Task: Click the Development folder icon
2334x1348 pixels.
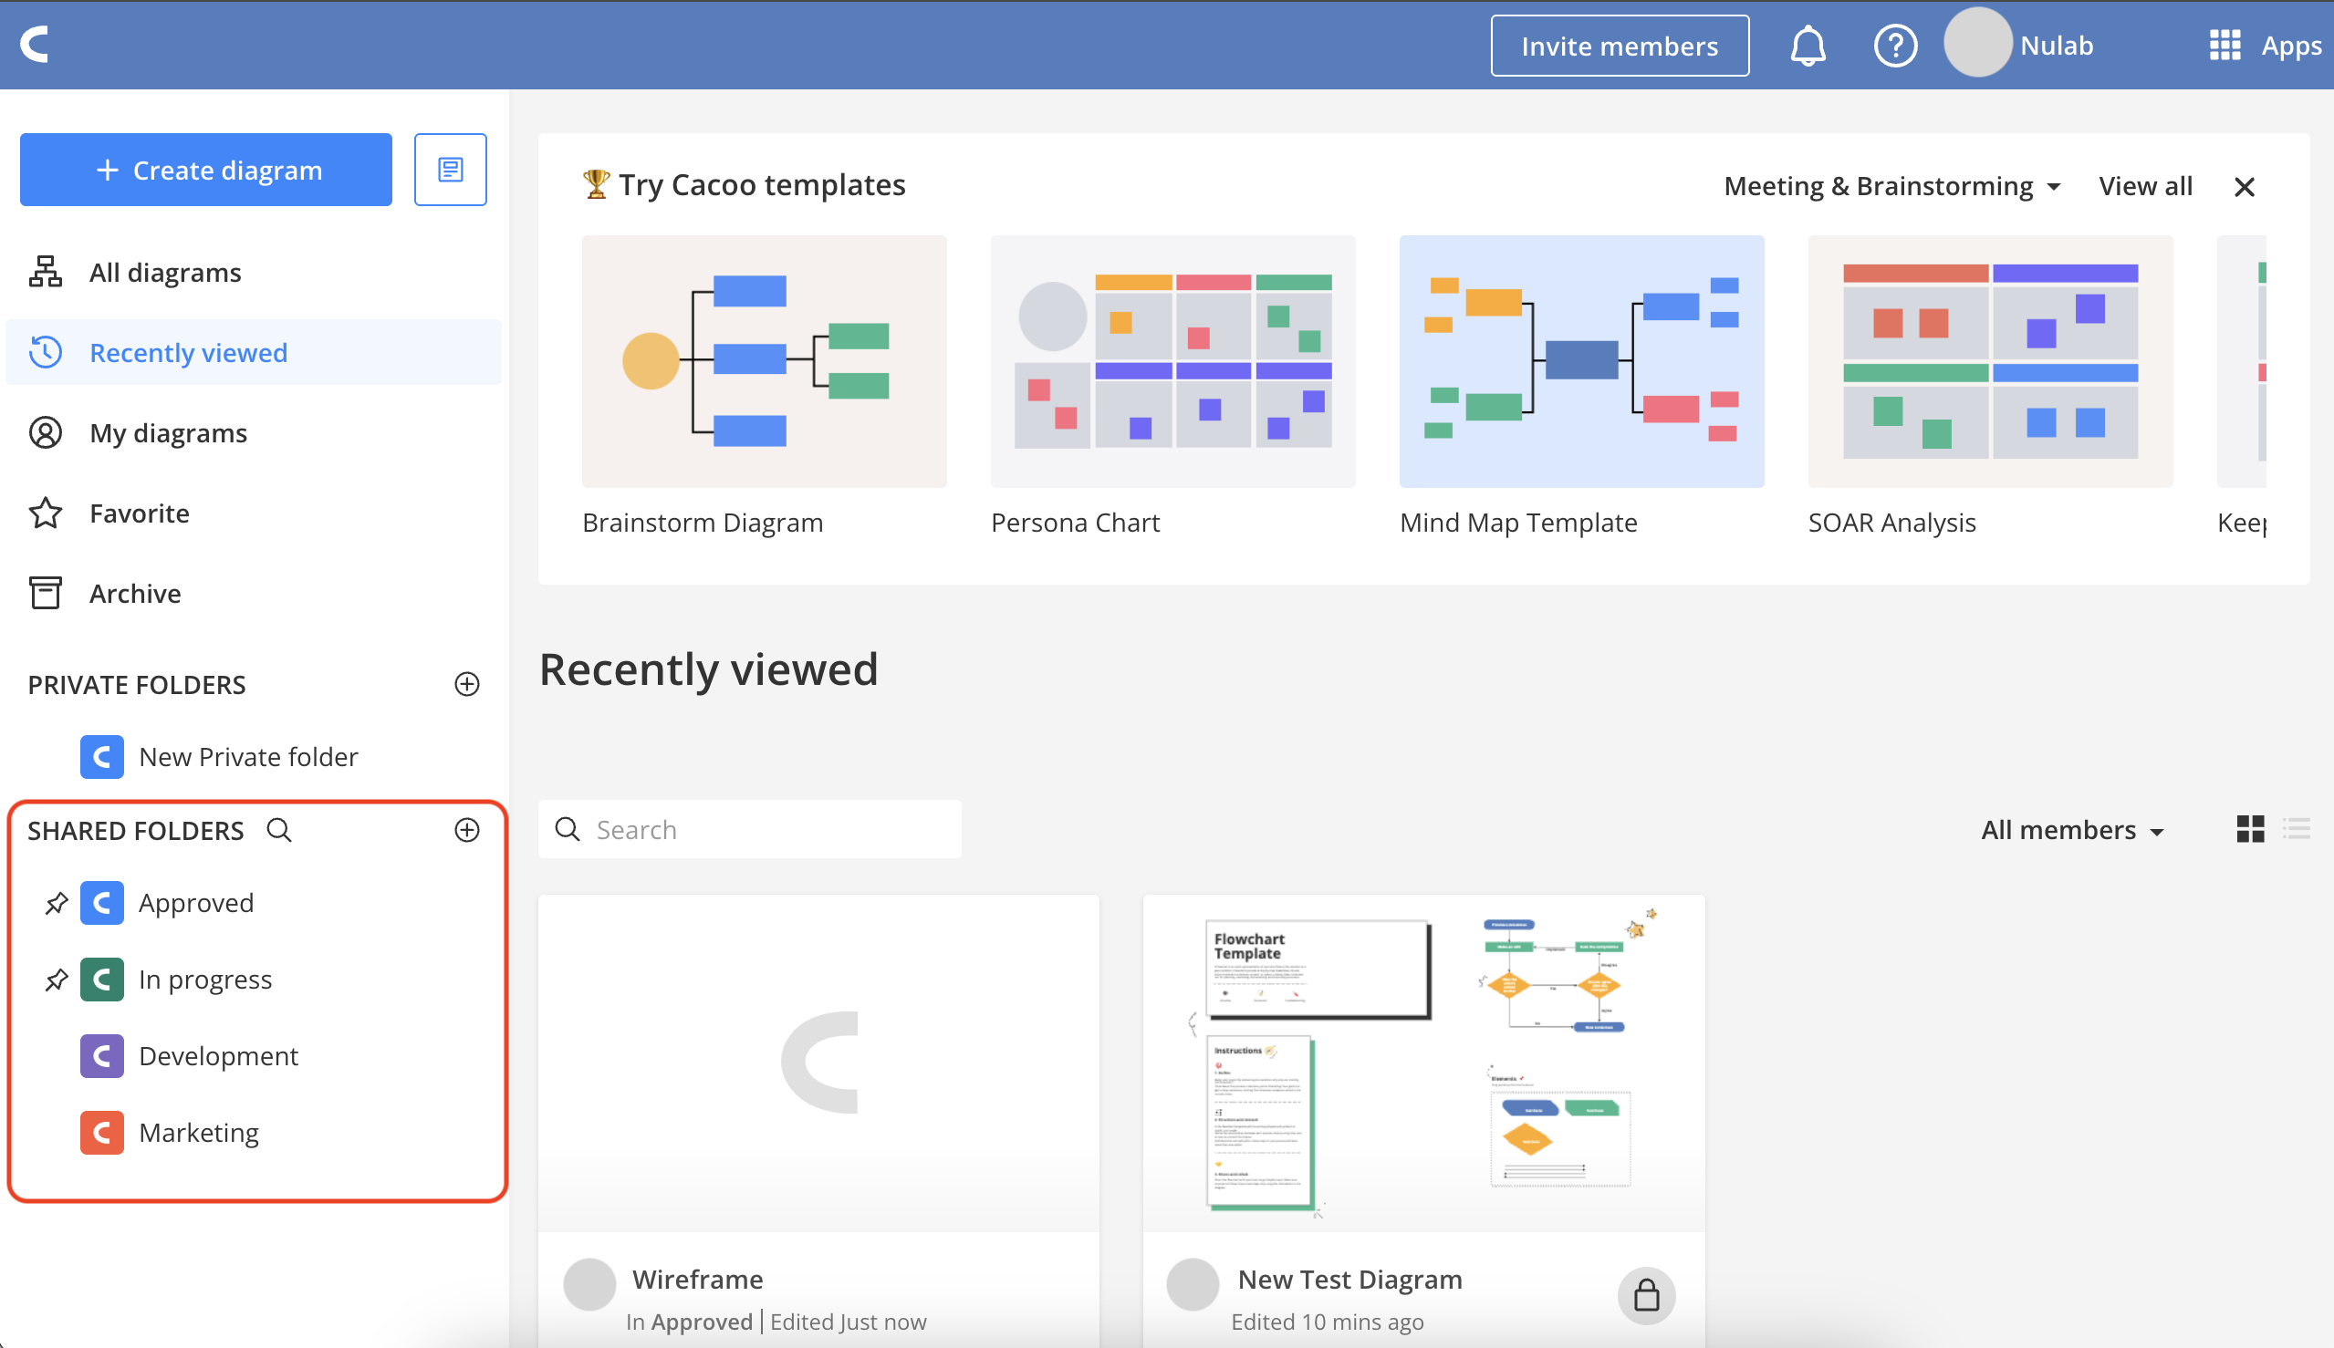Action: click(102, 1056)
